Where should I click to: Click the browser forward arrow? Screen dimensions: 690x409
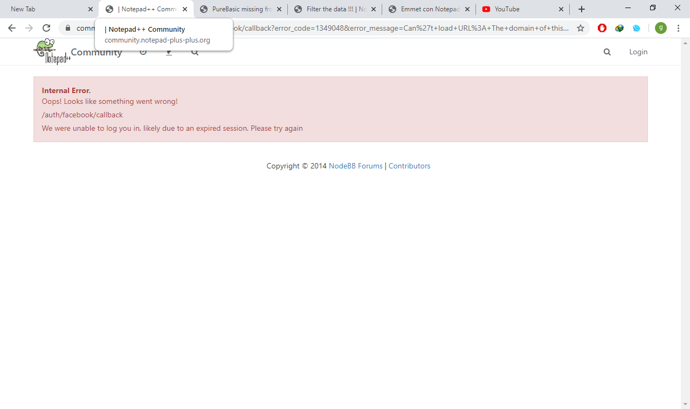29,28
